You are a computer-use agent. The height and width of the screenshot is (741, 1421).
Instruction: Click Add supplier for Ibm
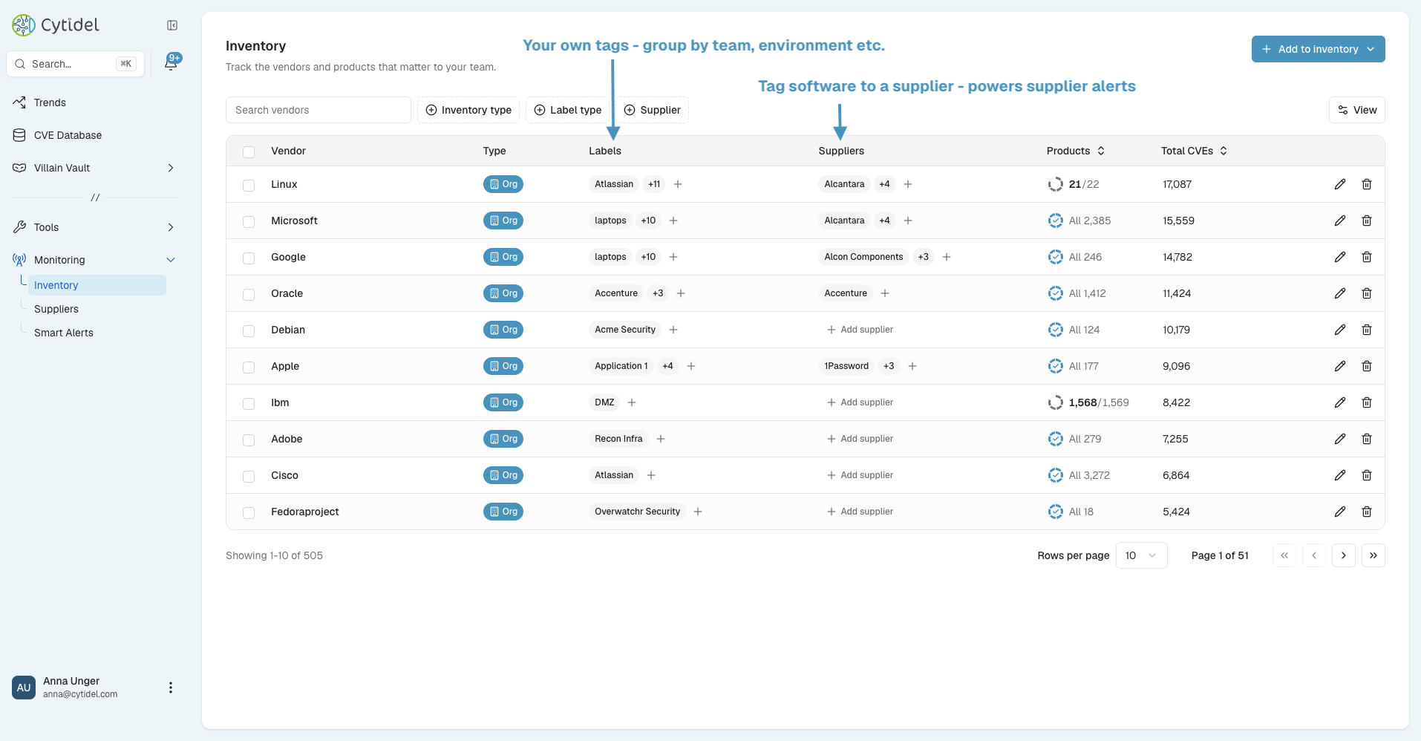point(860,402)
